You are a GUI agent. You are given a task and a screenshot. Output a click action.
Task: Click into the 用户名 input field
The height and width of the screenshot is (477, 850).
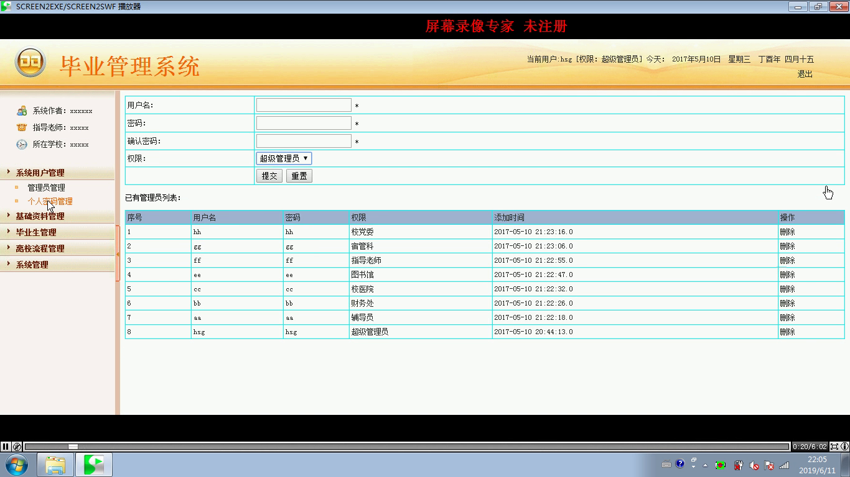(304, 105)
